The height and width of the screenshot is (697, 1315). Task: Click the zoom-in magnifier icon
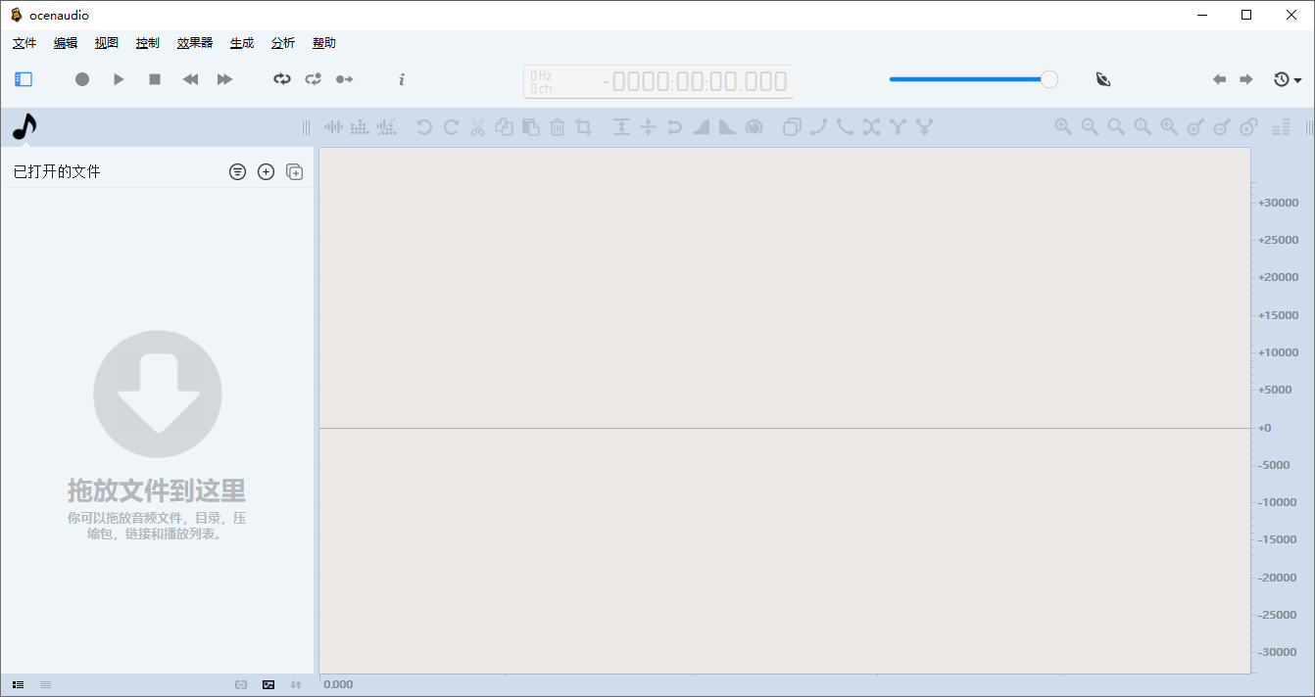[1063, 127]
